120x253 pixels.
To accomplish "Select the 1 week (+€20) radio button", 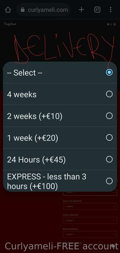I will [x=109, y=138].
